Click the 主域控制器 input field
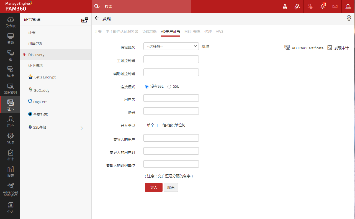The image size is (355, 219). 171,59
